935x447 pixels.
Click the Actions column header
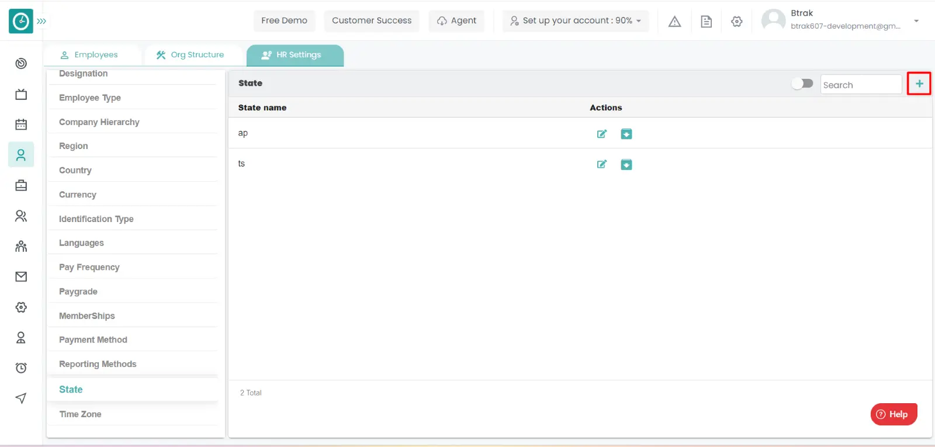(x=606, y=108)
